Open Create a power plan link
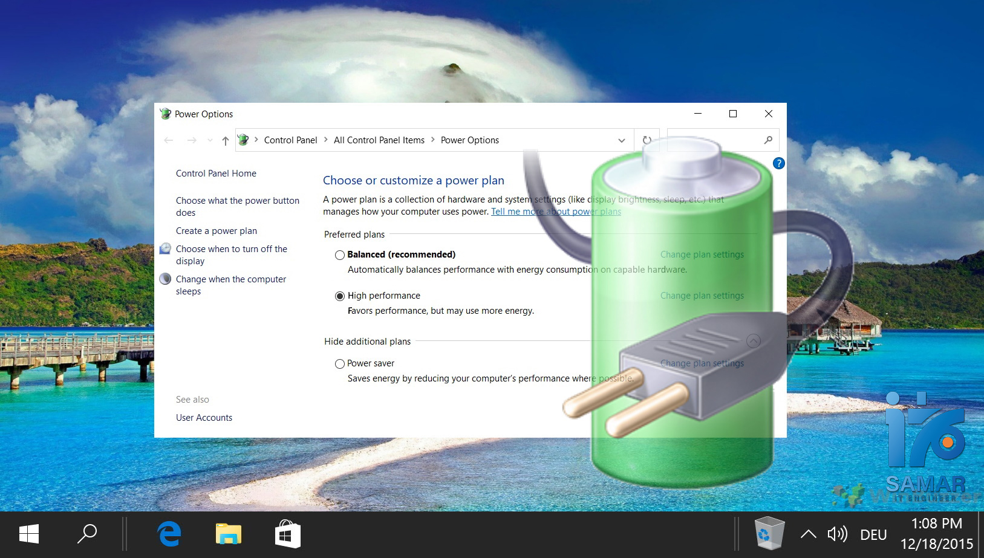The image size is (984, 558). pos(216,231)
